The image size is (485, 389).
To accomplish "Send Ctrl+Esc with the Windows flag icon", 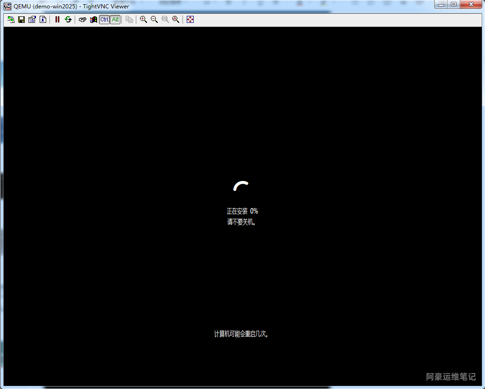I will coord(93,20).
